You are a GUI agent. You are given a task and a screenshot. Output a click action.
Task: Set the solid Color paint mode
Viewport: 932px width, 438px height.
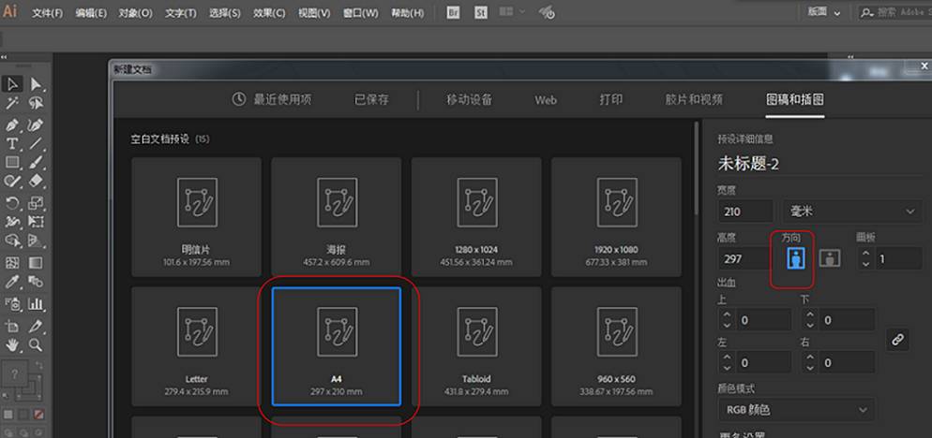pyautogui.click(x=9, y=415)
